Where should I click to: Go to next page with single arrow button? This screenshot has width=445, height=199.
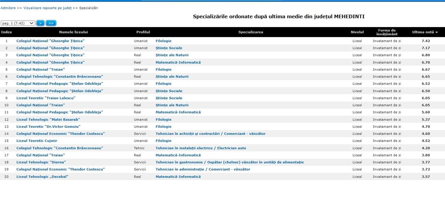tap(40, 23)
